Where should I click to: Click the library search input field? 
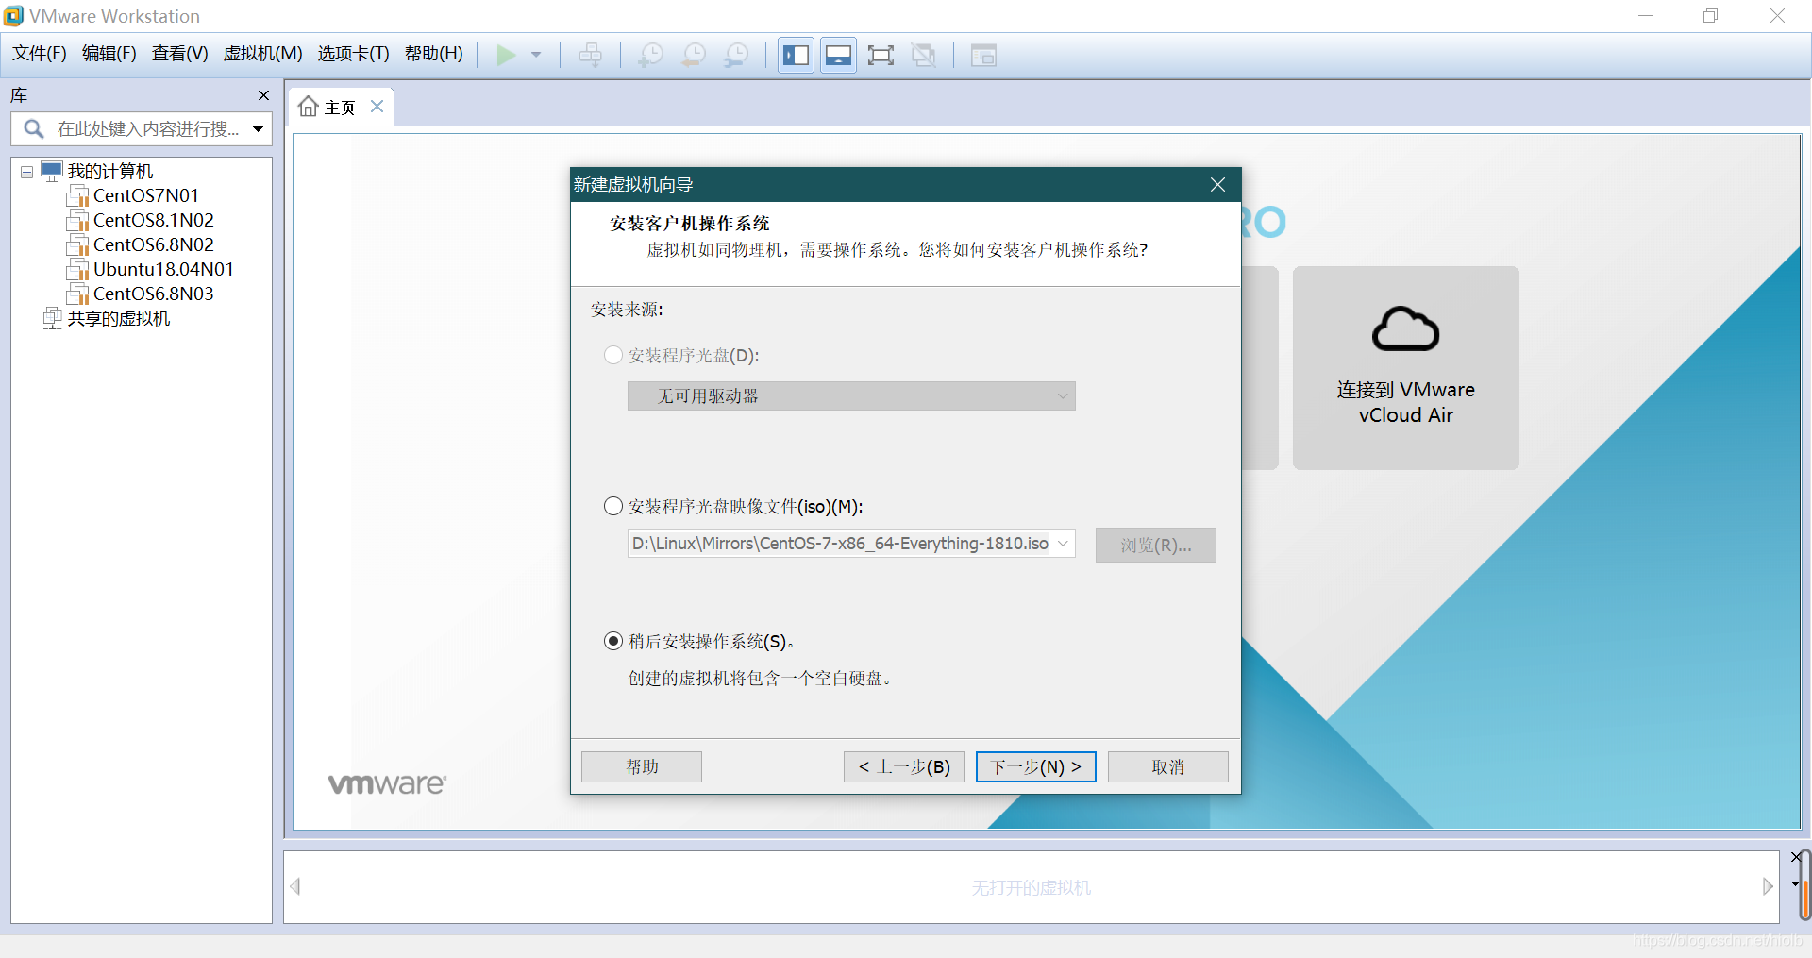[x=142, y=128]
